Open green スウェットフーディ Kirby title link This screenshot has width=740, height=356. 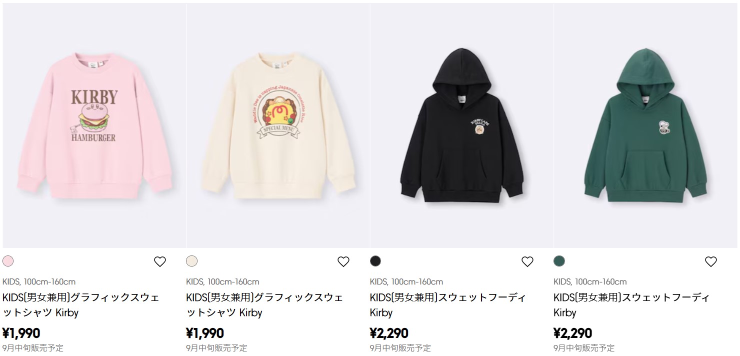[x=632, y=305]
